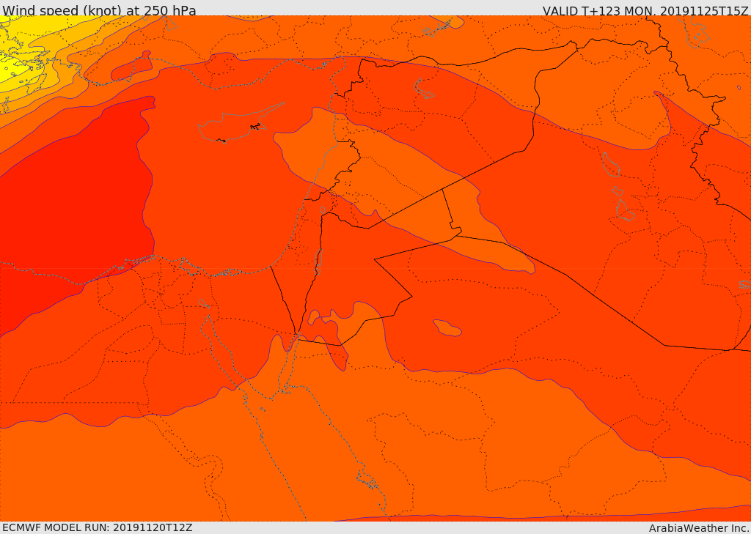This screenshot has height=534, width=751.
Task: Open the ArabiaWeather Inc. credit
Action: coord(699,527)
